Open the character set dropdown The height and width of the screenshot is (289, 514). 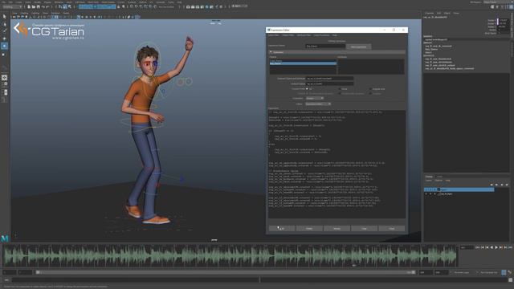490,272
